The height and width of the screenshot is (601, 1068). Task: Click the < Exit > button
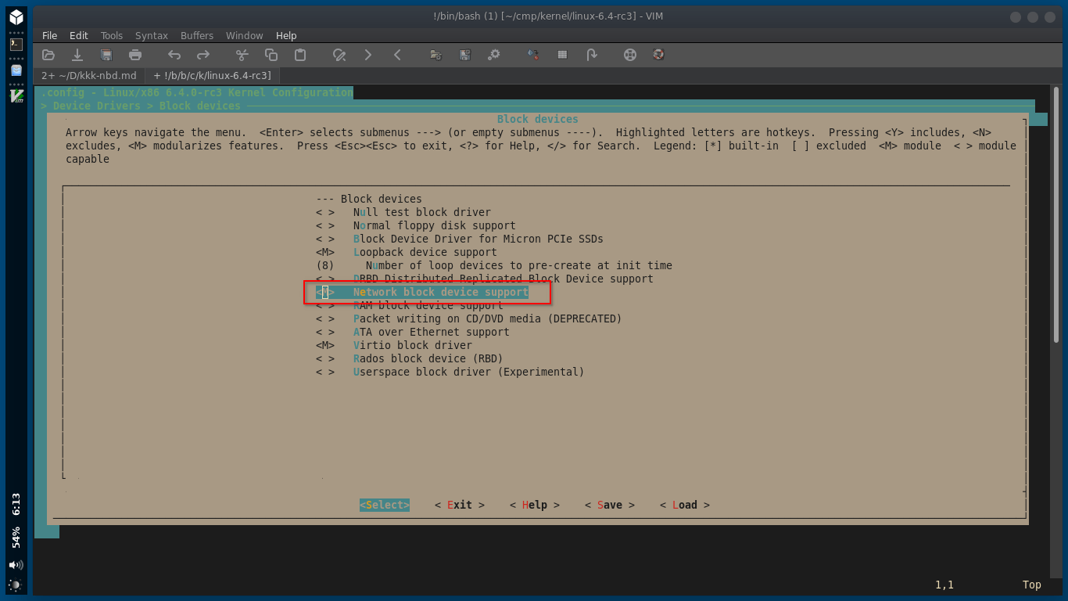pos(460,505)
